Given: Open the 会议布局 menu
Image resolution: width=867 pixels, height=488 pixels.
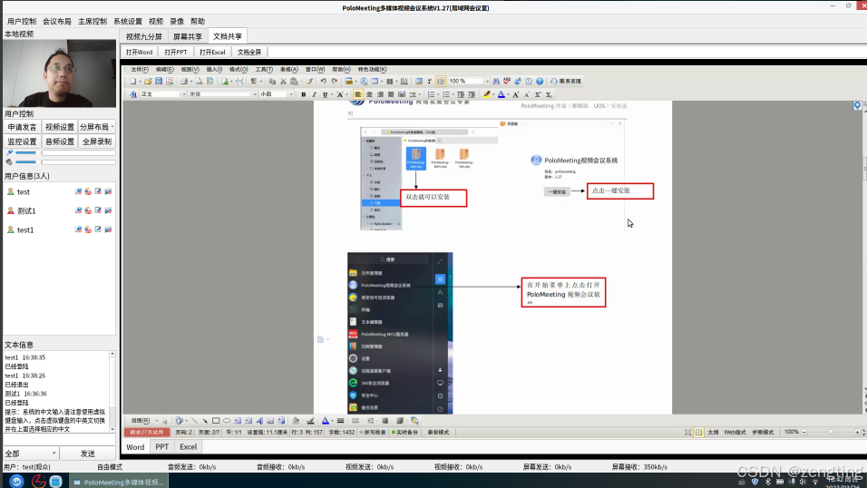Looking at the screenshot, I should (57, 21).
